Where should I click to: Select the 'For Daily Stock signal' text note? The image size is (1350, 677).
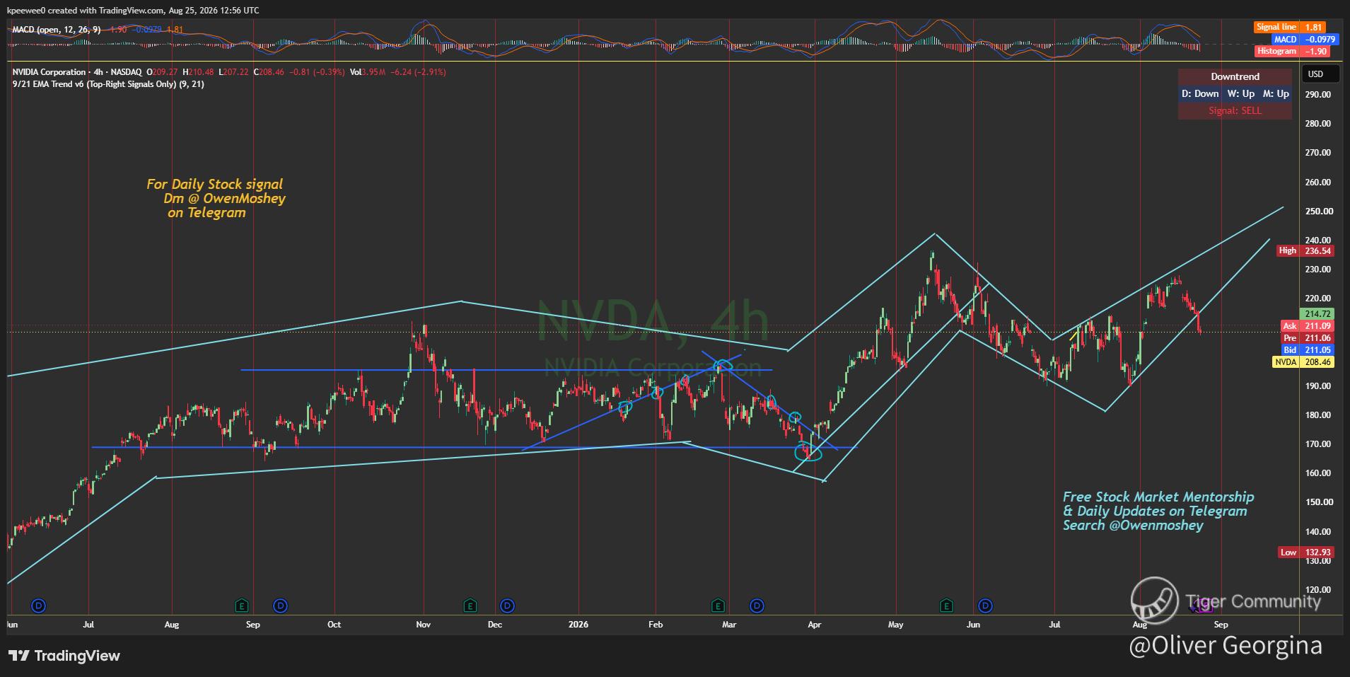pyautogui.click(x=216, y=198)
